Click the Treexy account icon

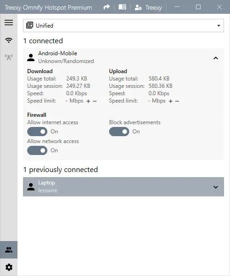tap(138, 7)
